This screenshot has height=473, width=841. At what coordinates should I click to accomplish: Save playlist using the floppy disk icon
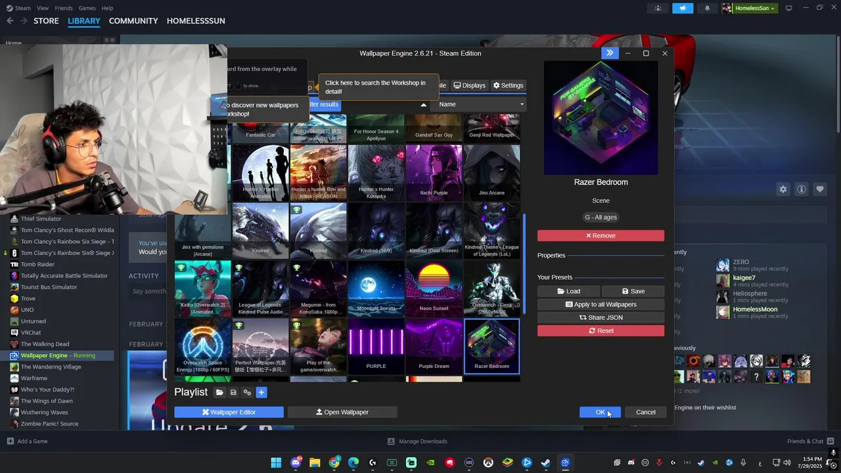point(233,392)
